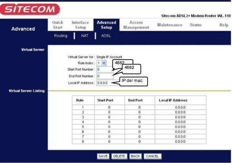Open the Status tab
This screenshot has width=232, height=163.
pos(196,25)
